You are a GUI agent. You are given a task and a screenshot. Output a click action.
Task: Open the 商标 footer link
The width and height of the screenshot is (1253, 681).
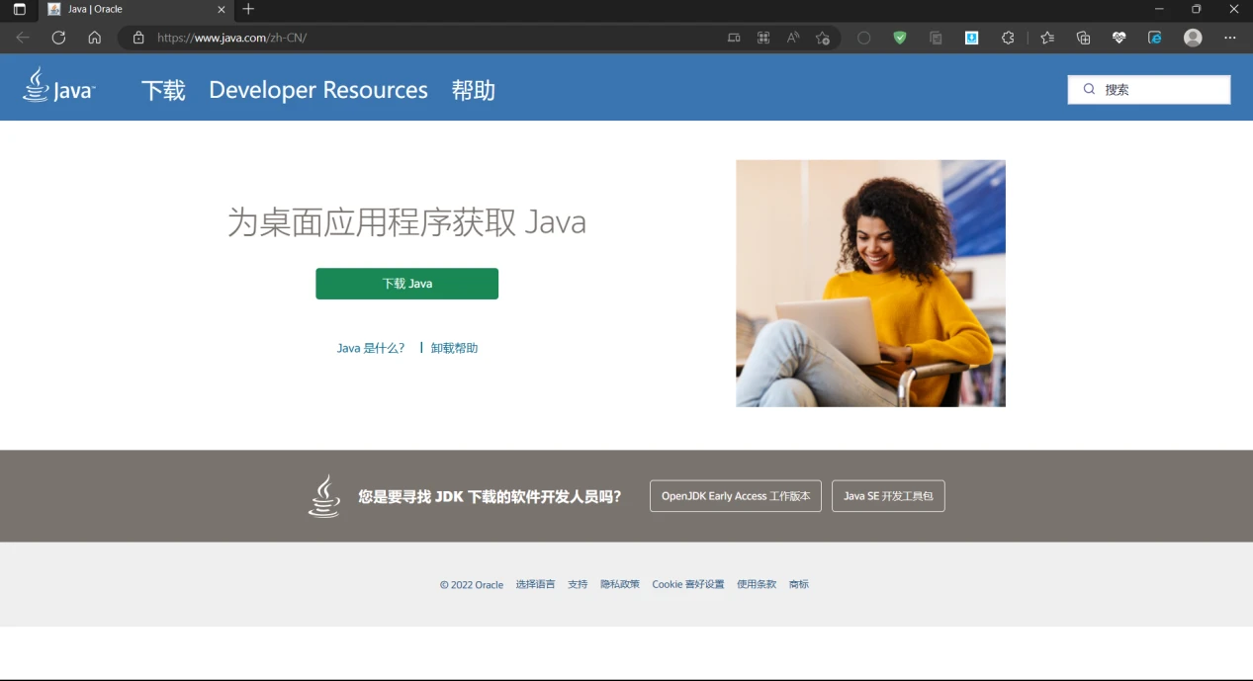pos(799,584)
